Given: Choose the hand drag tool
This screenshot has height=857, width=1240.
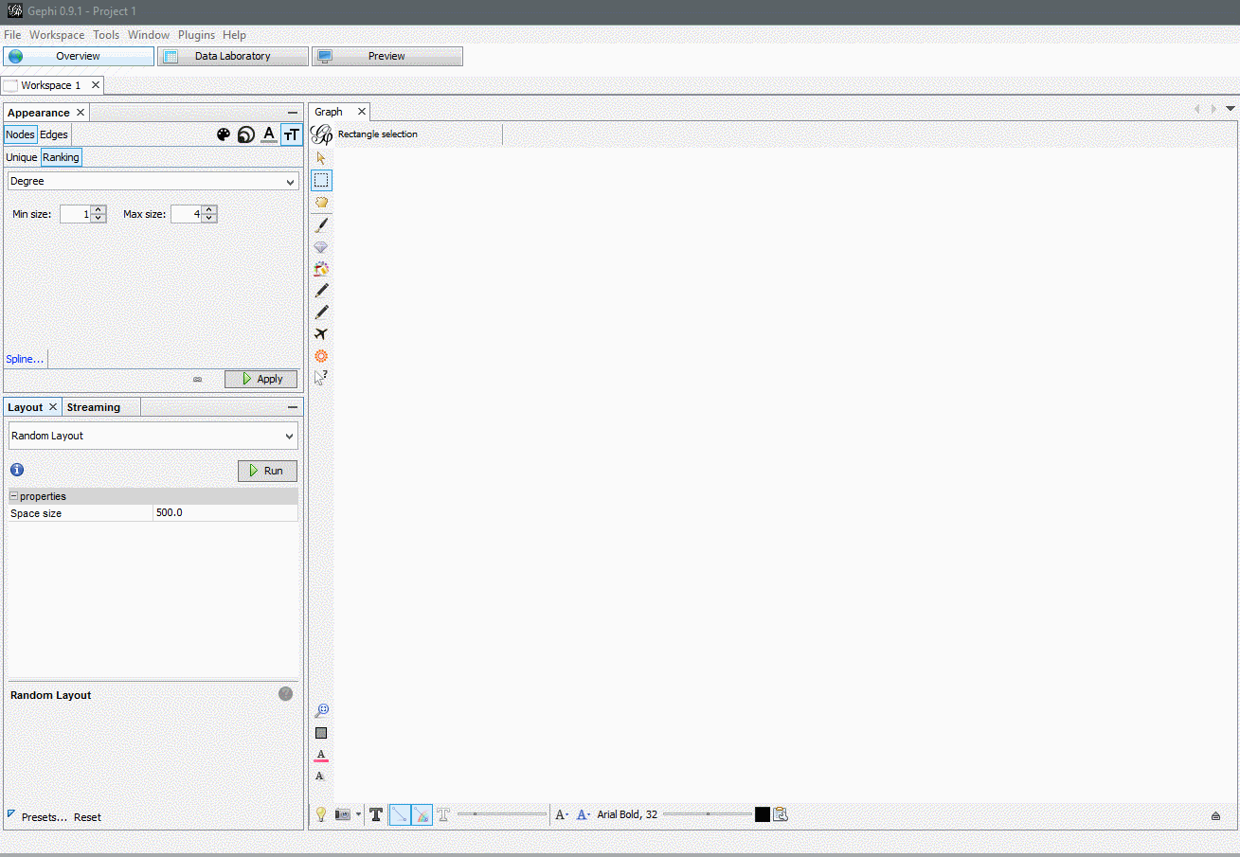Looking at the screenshot, I should tap(321, 202).
